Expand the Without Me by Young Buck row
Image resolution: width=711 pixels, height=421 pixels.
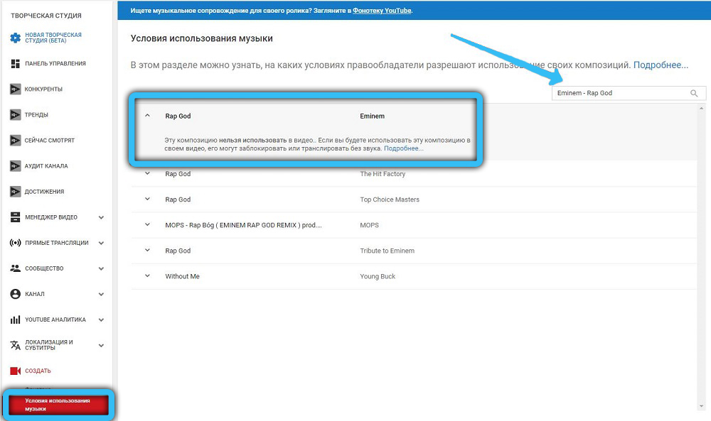click(x=147, y=276)
